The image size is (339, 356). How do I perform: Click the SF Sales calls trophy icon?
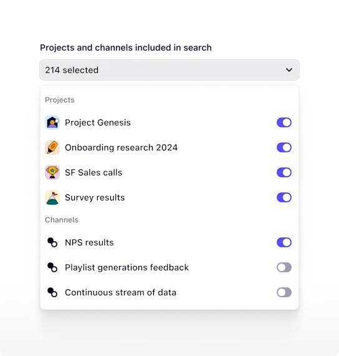[52, 172]
